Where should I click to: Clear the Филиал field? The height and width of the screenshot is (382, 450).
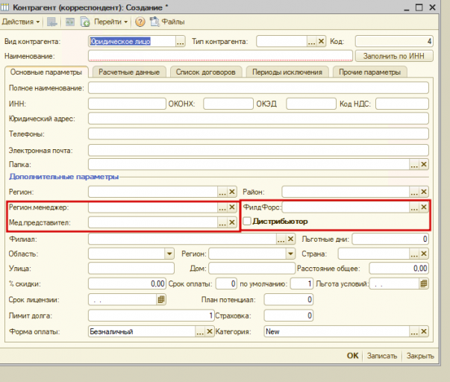click(x=290, y=239)
